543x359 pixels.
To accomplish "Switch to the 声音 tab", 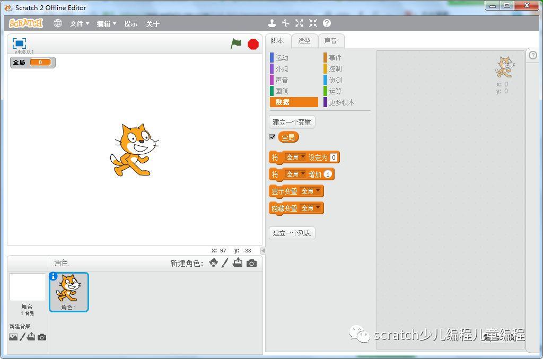I will click(331, 41).
